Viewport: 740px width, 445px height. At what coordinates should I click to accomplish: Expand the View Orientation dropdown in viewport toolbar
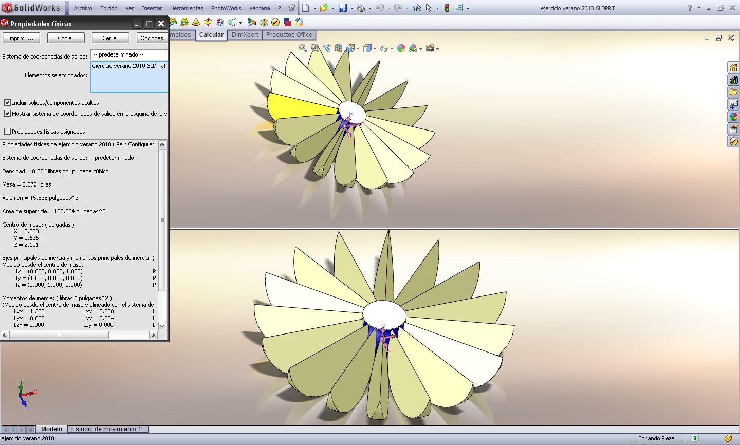pos(358,49)
